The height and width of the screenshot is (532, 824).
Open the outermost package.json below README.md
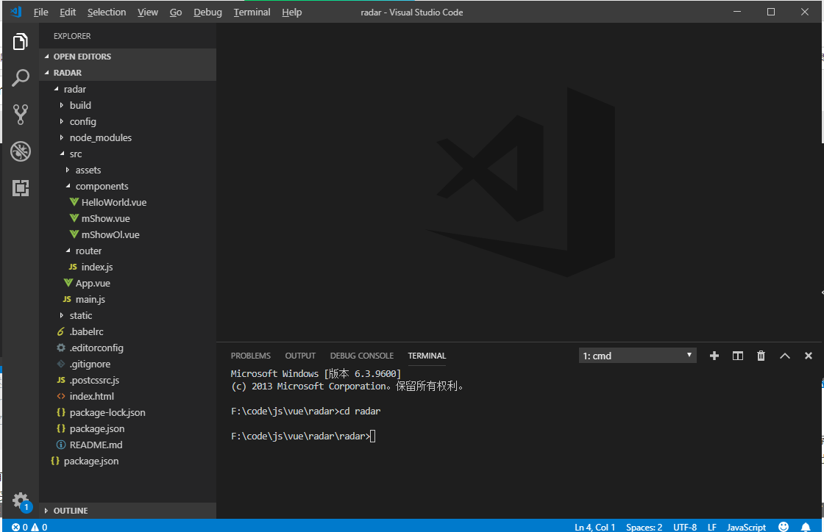(91, 461)
